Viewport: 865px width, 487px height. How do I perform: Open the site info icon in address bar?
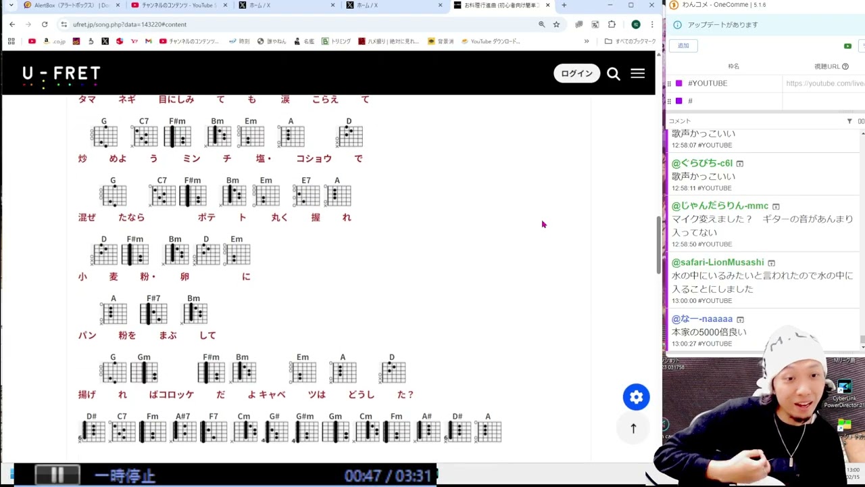(x=64, y=24)
